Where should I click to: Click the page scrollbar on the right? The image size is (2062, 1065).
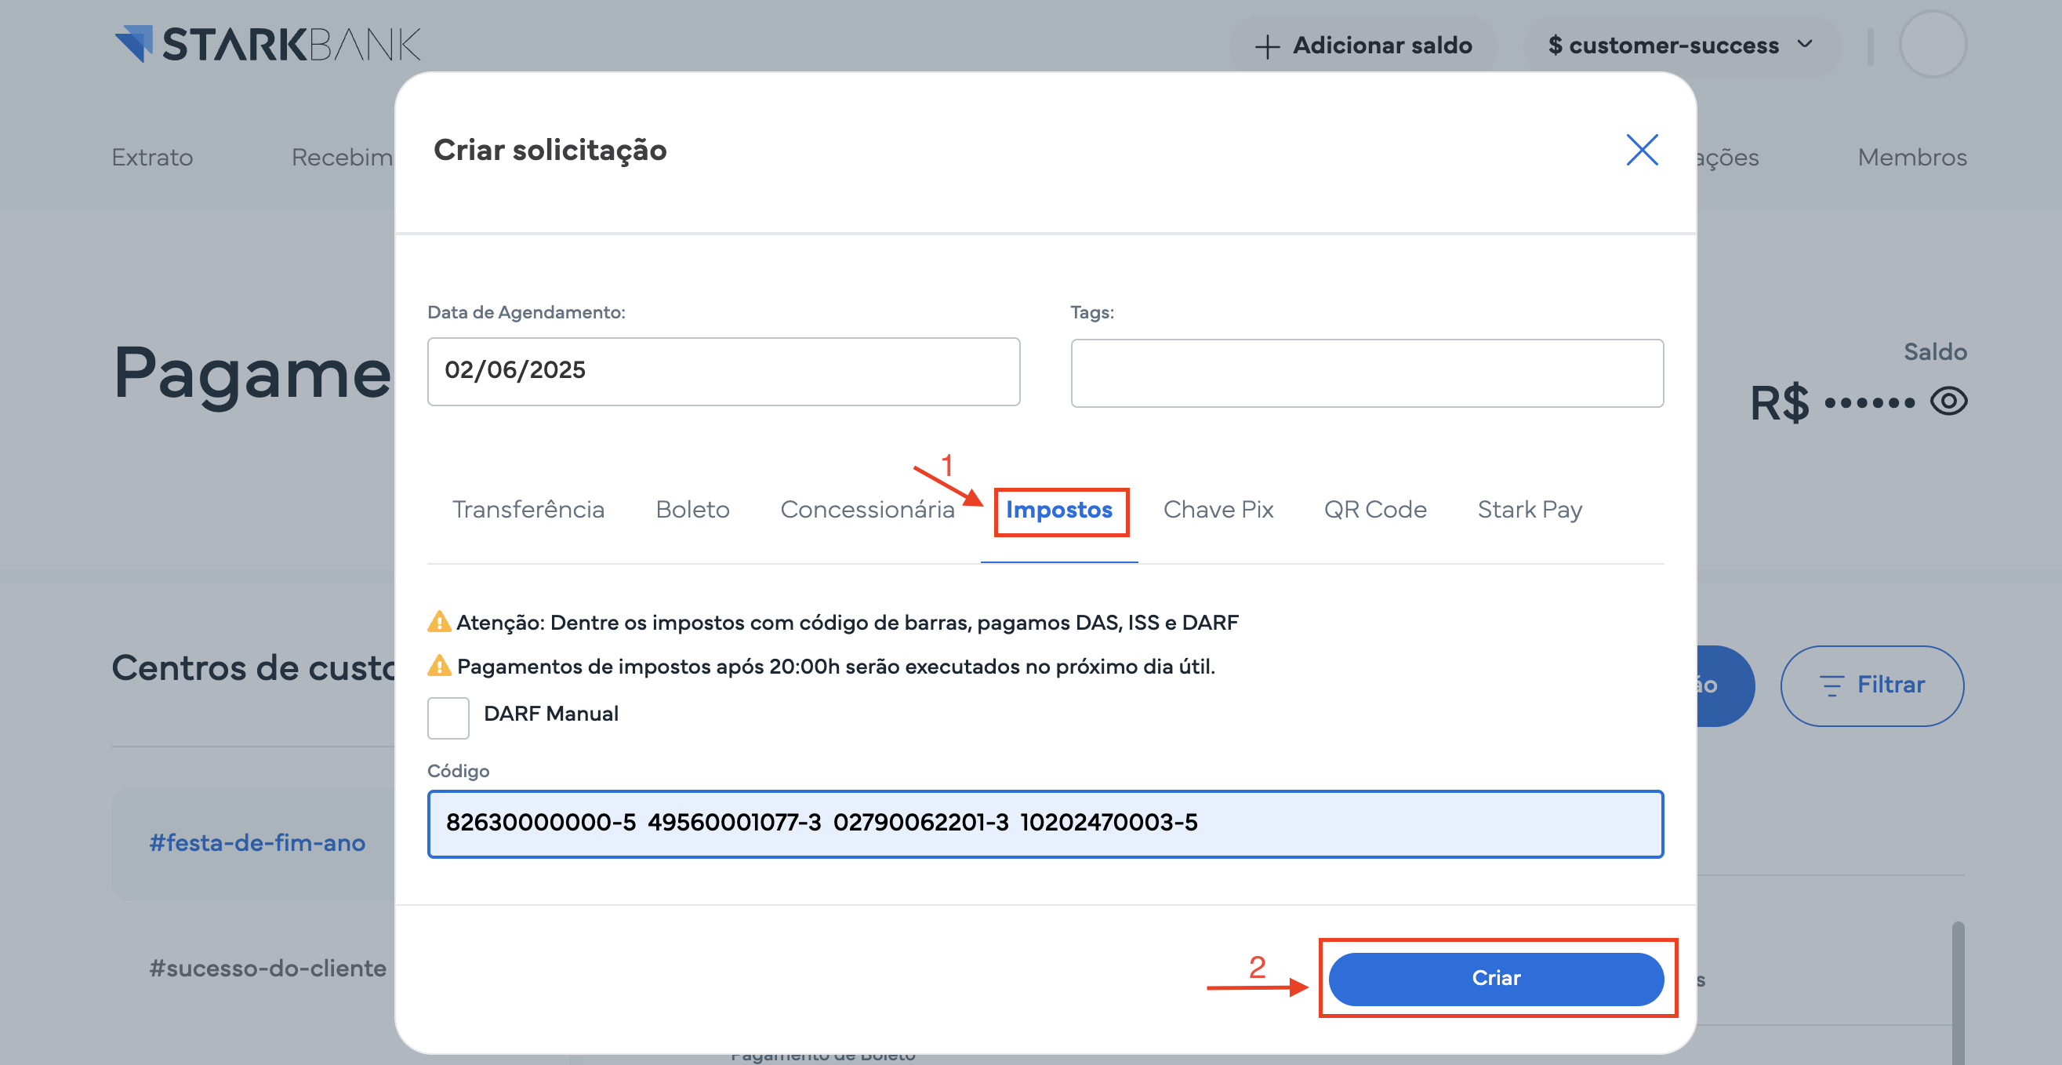coord(1958,993)
